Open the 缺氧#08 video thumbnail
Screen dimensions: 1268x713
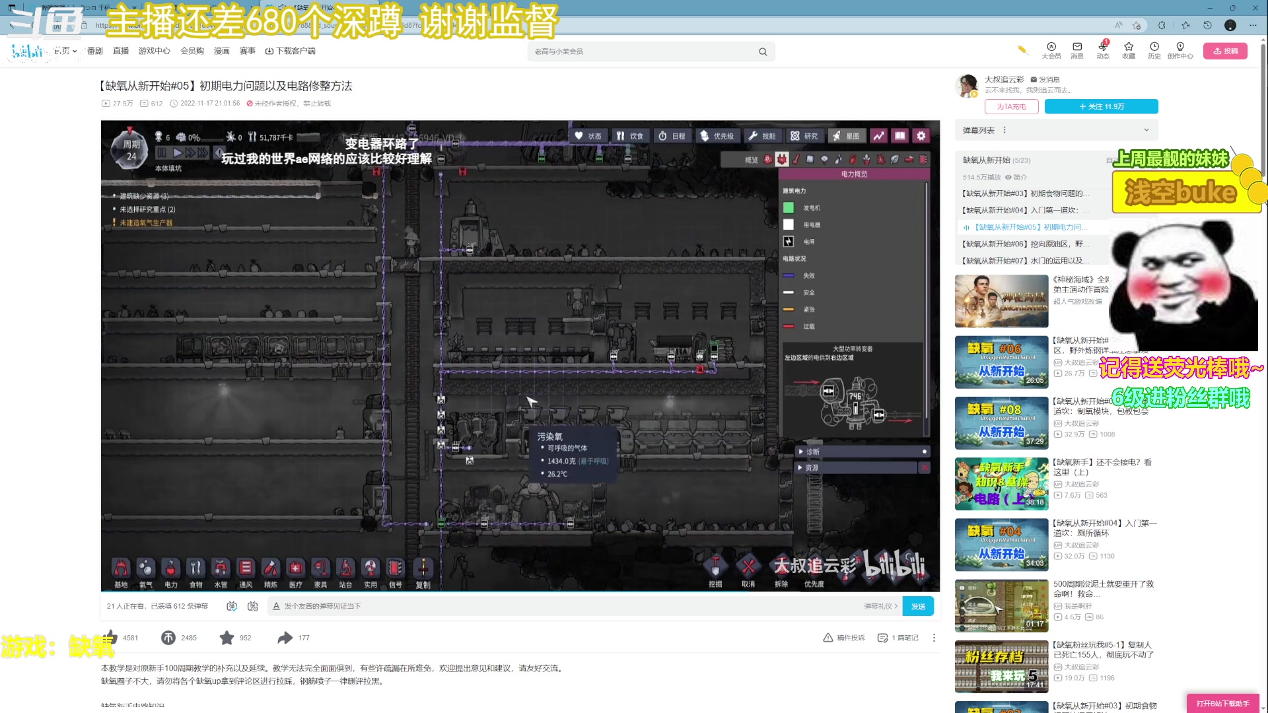point(1001,423)
